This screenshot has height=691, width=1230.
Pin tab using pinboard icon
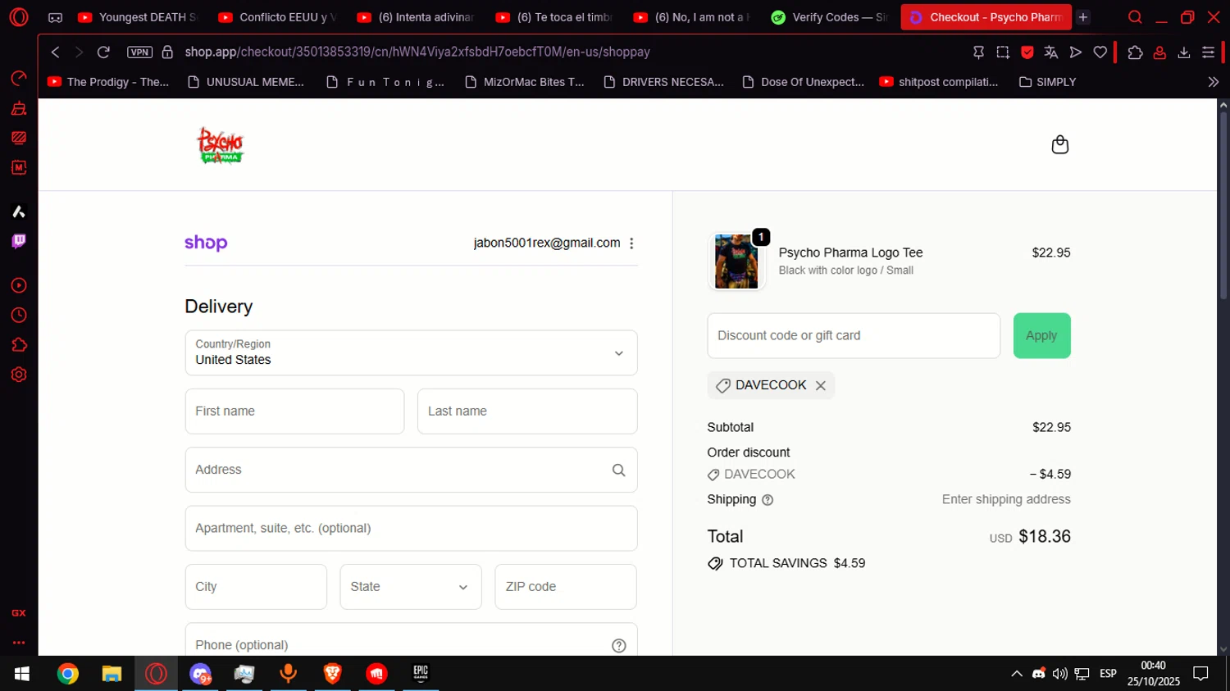[978, 52]
